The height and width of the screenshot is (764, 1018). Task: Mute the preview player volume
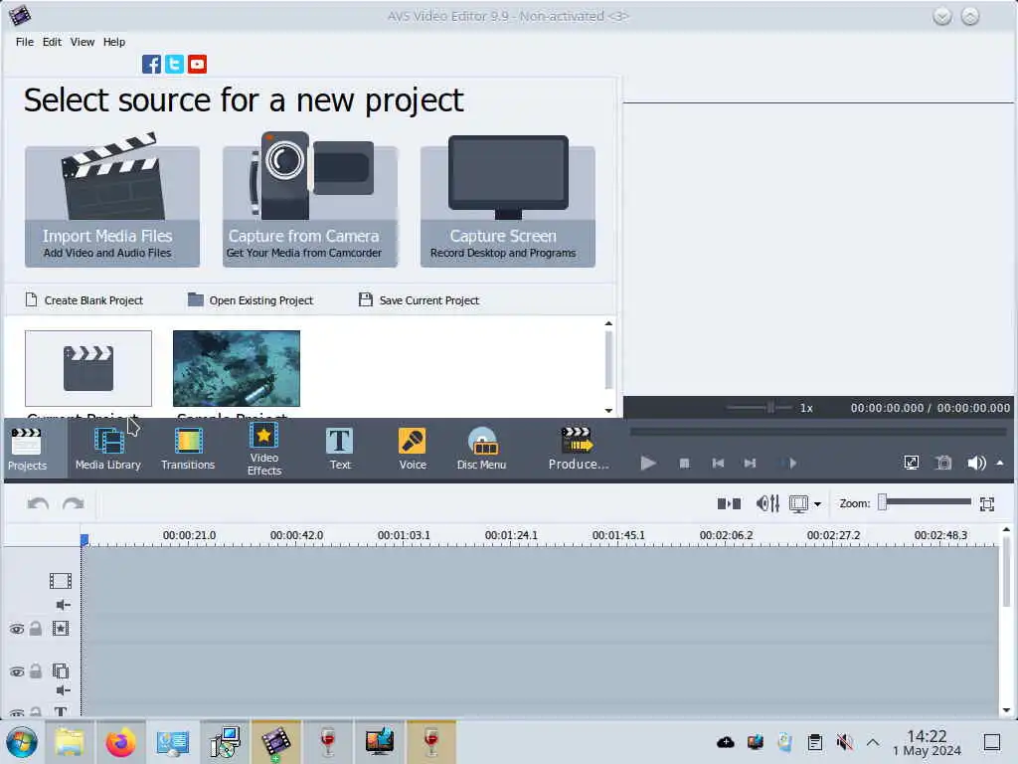point(976,464)
